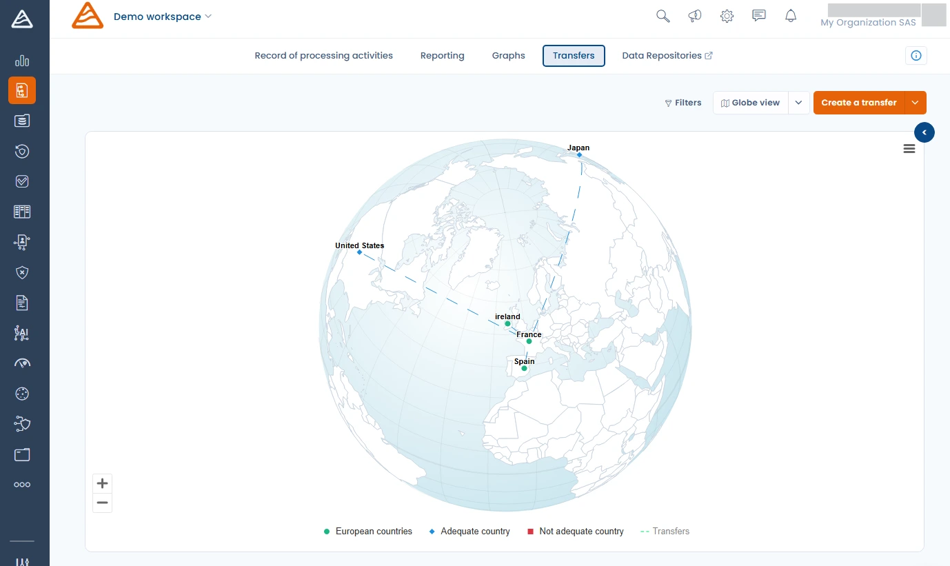This screenshot has width=950, height=566.
Task: Click the info icon near the top right
Action: pyautogui.click(x=916, y=55)
